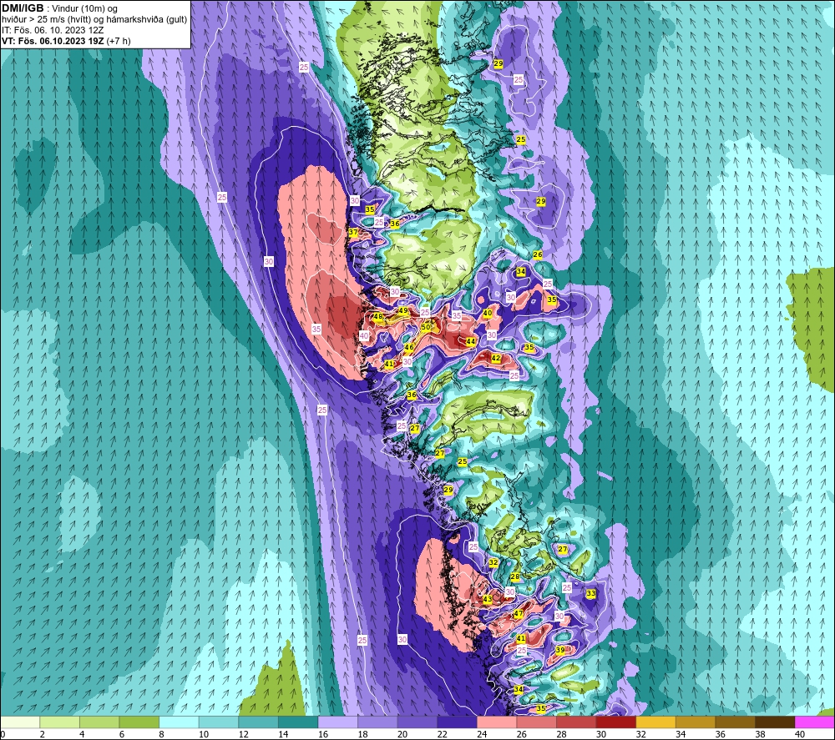The height and width of the screenshot is (740, 835).
Task: Click the color scale tick label 0
Action: tap(3, 734)
